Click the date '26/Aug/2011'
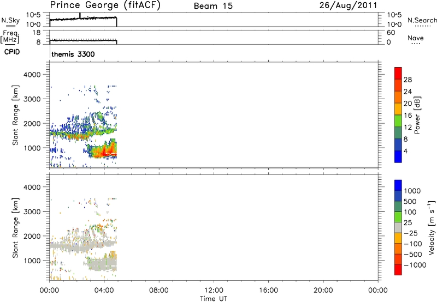 coord(348,5)
